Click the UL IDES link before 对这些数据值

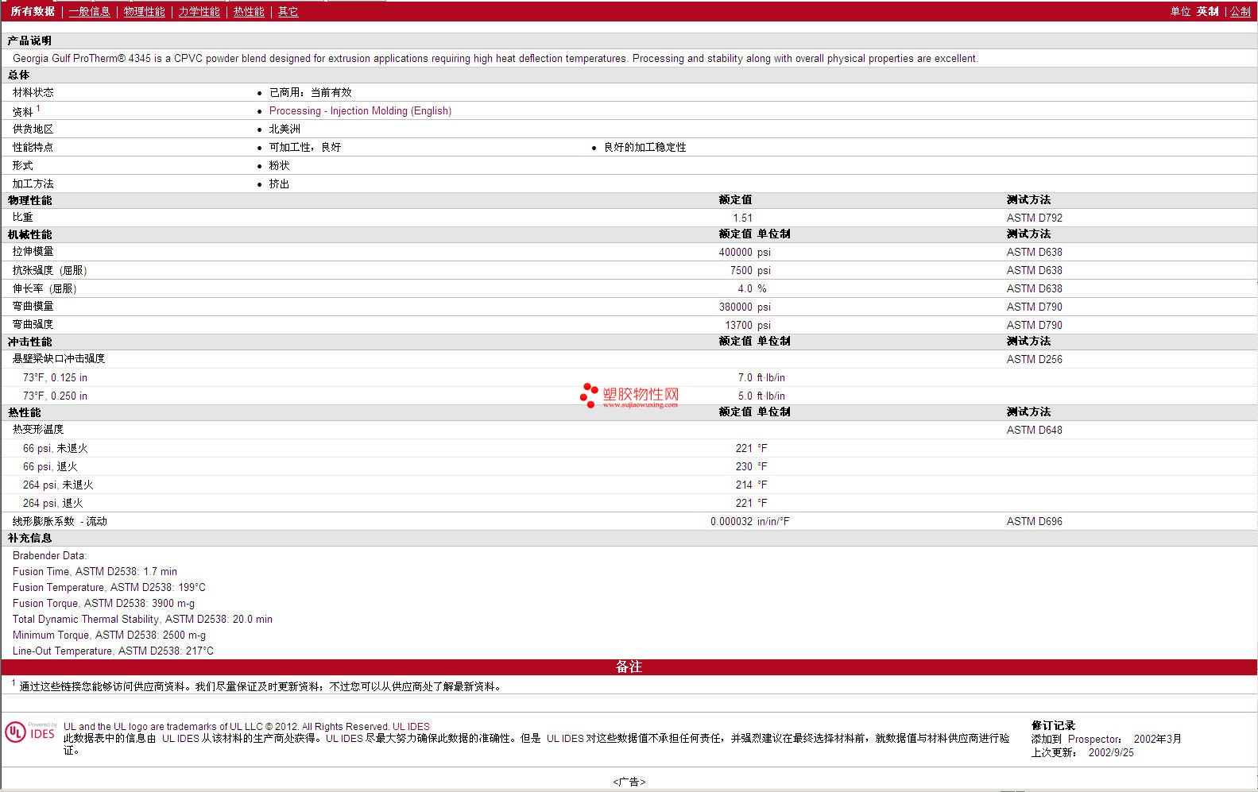[x=564, y=739]
